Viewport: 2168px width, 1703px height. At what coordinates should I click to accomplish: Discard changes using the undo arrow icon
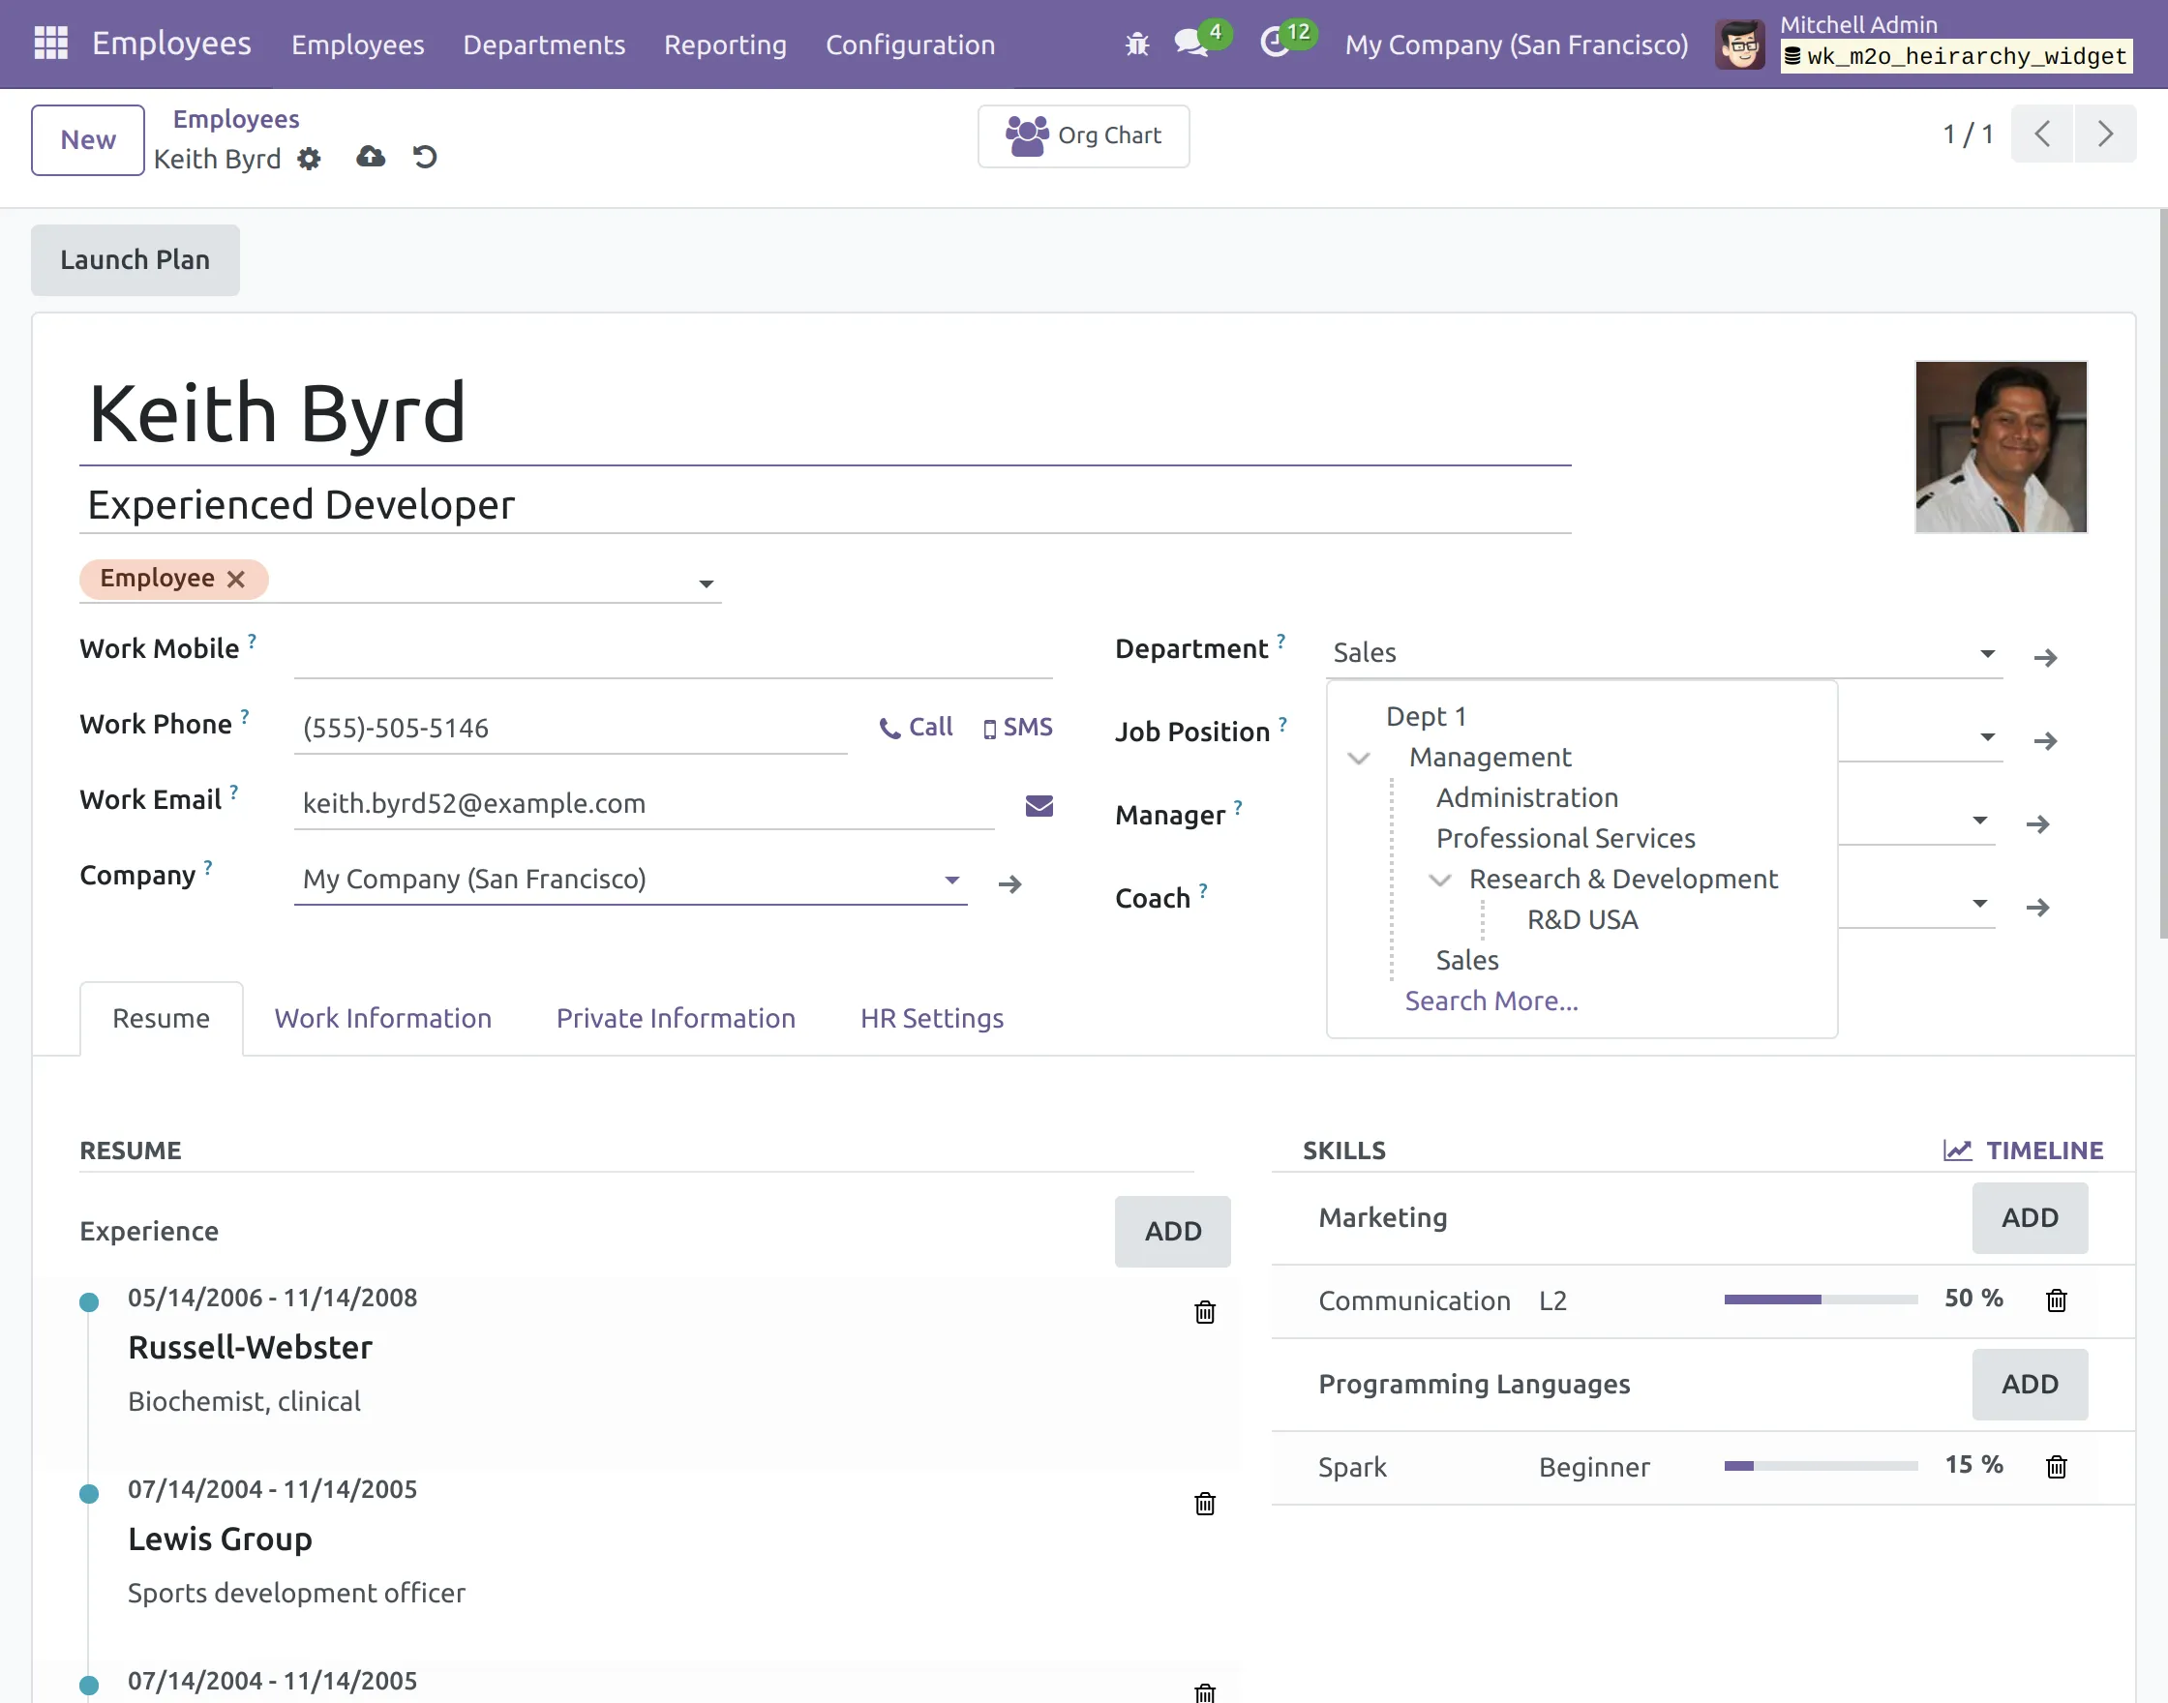click(424, 157)
